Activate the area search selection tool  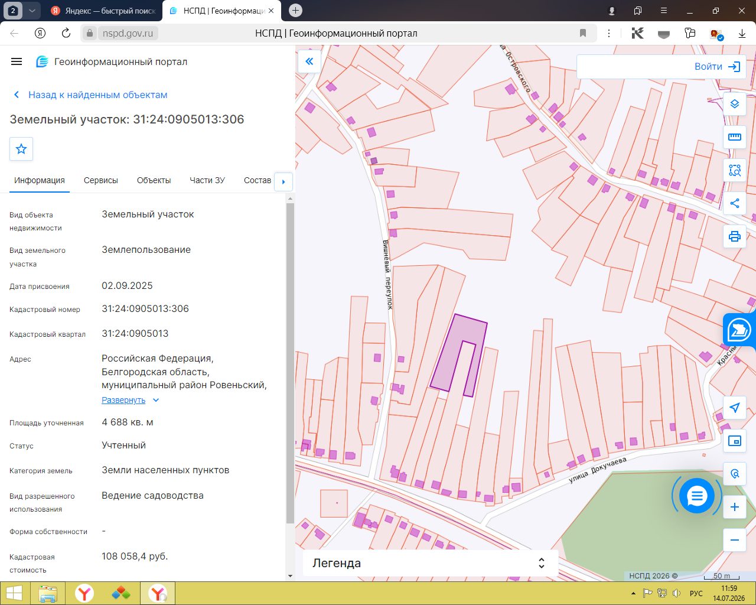click(x=735, y=170)
